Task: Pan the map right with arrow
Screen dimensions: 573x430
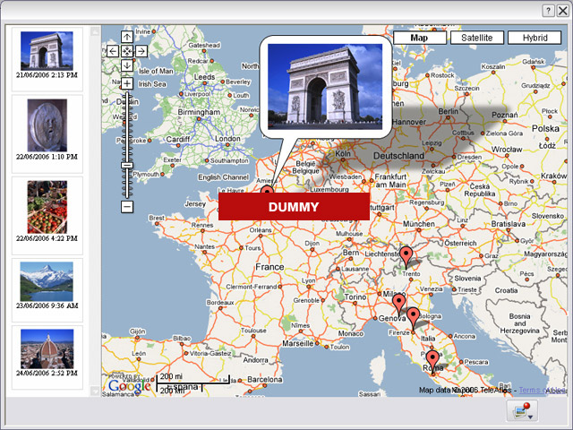Action: (141, 51)
